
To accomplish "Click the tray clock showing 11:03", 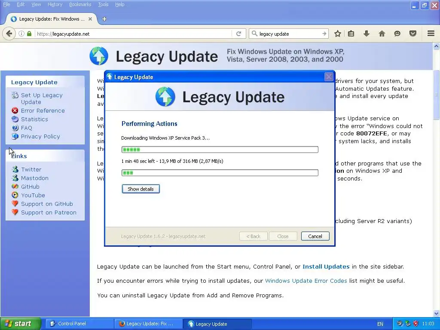I will click(428, 324).
